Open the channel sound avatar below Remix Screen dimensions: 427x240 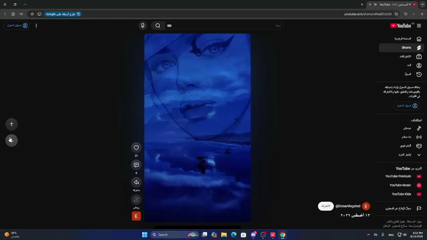[136, 216]
